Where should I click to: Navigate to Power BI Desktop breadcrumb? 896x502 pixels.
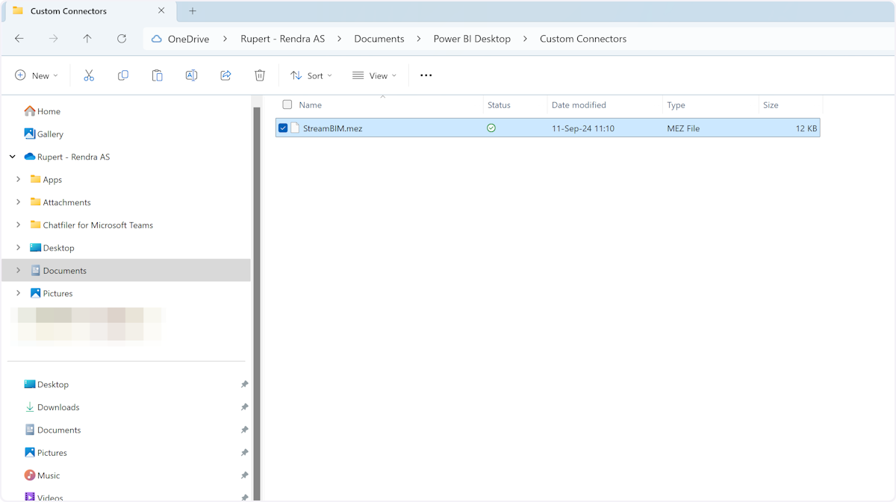472,39
